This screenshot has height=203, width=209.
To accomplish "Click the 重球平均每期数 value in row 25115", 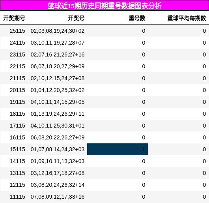I will 204,31.
